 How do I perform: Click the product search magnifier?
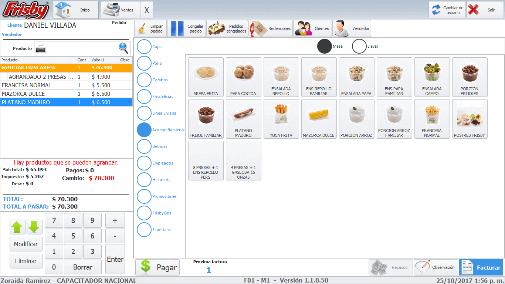124,48
